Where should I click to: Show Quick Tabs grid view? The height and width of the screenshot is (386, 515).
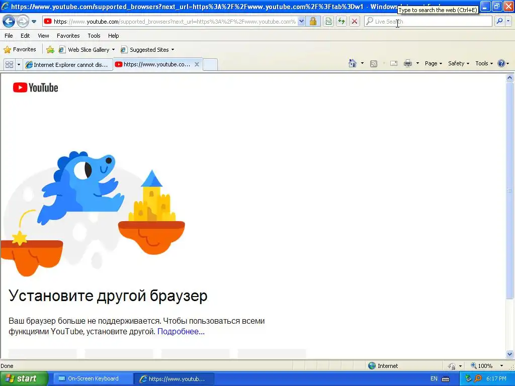[9, 65]
